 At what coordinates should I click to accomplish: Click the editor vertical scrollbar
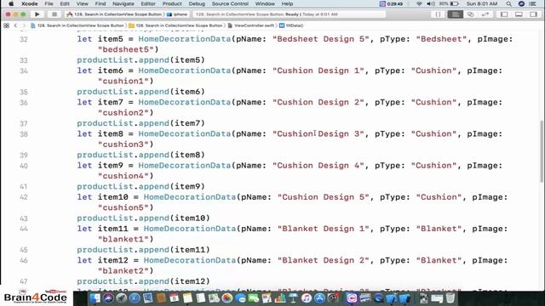coord(542,151)
